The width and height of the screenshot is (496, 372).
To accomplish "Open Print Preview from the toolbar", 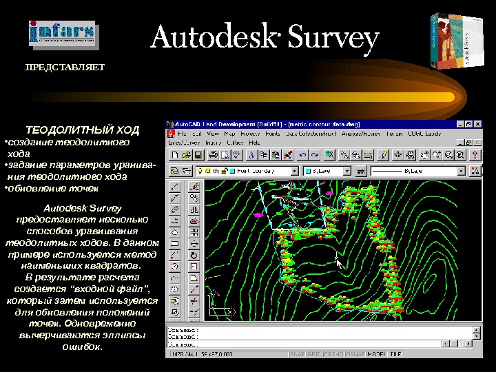I will pos(225,155).
